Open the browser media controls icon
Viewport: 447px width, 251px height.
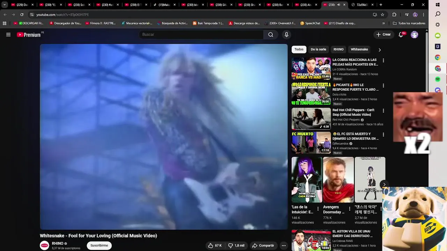point(406,15)
